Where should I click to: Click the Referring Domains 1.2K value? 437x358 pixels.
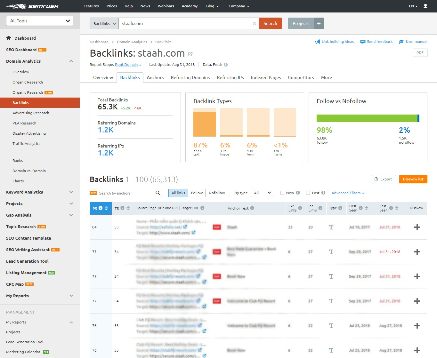(x=106, y=130)
